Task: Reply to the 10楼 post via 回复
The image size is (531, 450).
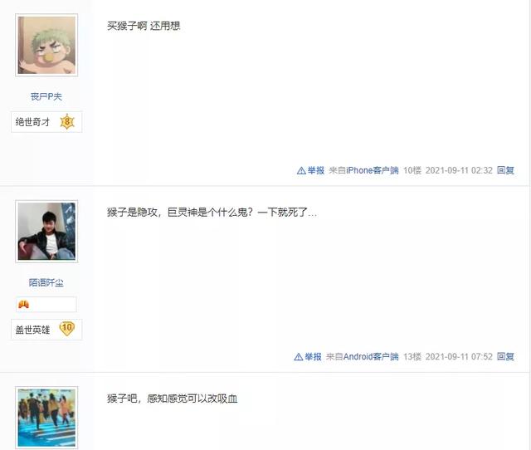Action: (505, 170)
